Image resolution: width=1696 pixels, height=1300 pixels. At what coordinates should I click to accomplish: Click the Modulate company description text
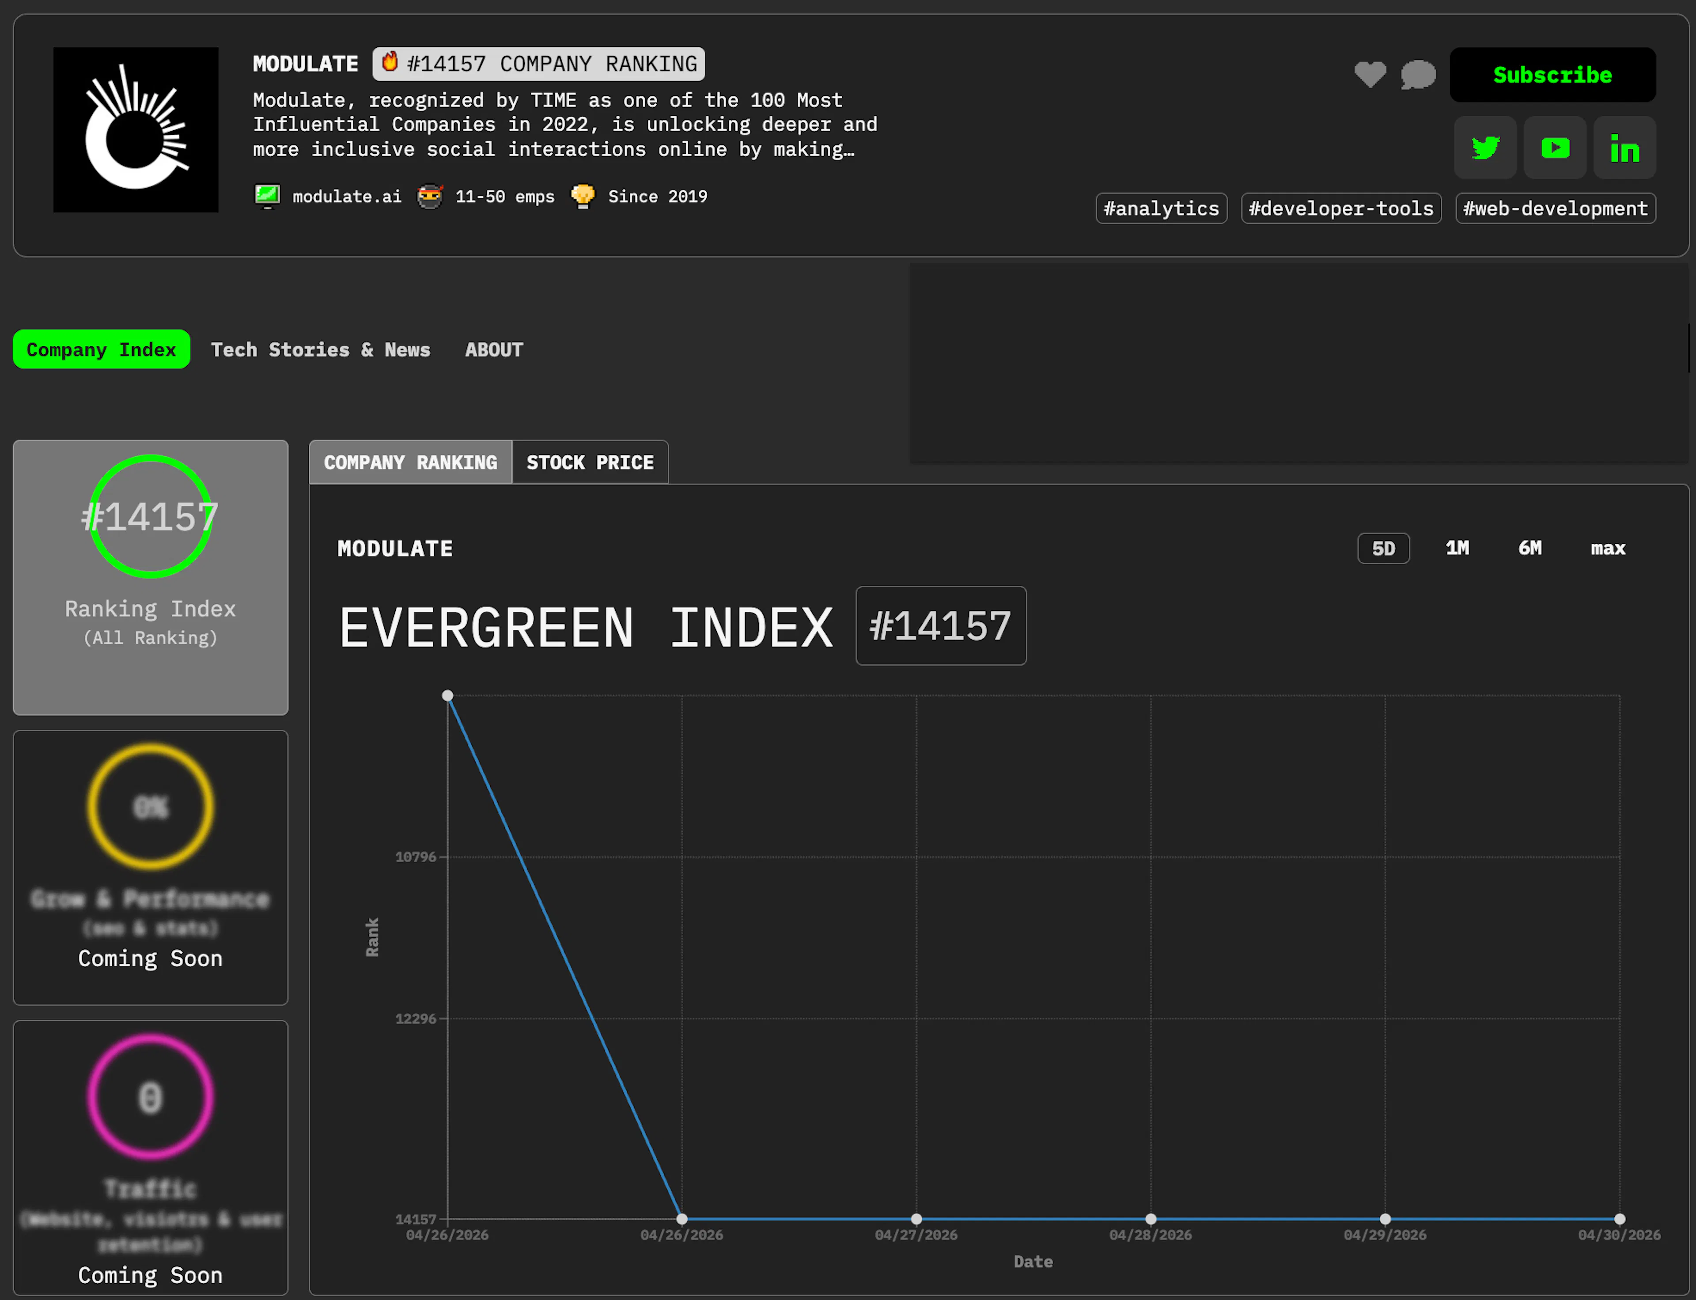pyautogui.click(x=565, y=125)
